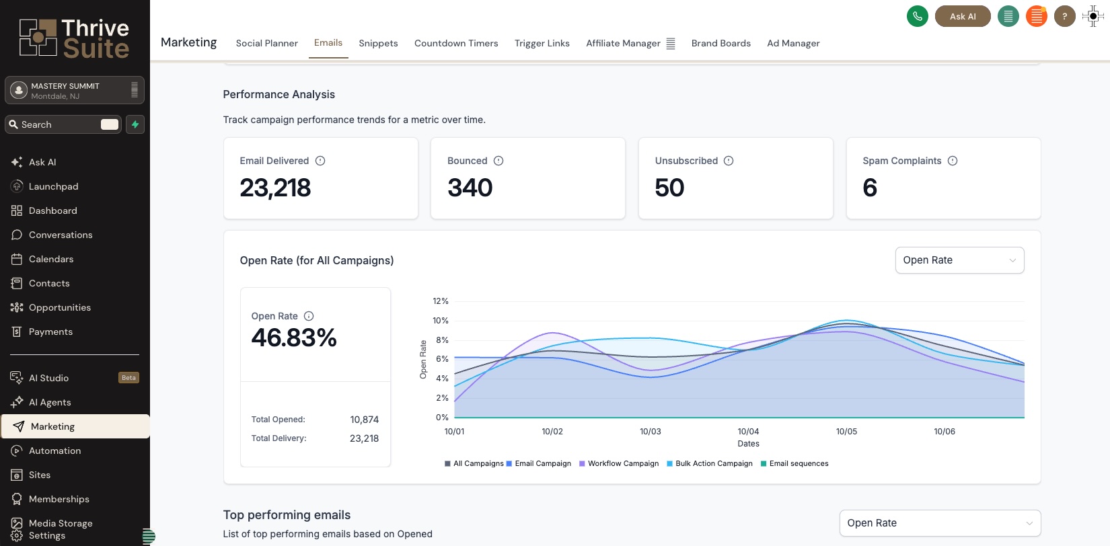Expand the Open Rate chart metric dropdown
1110x546 pixels.
pyautogui.click(x=959, y=260)
